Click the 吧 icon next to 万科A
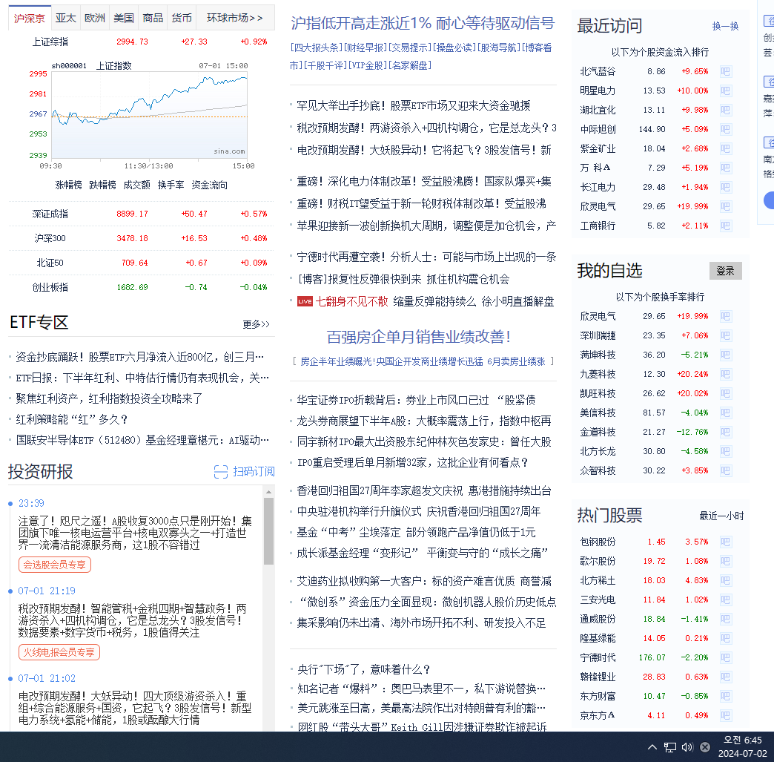774x762 pixels. [x=725, y=168]
